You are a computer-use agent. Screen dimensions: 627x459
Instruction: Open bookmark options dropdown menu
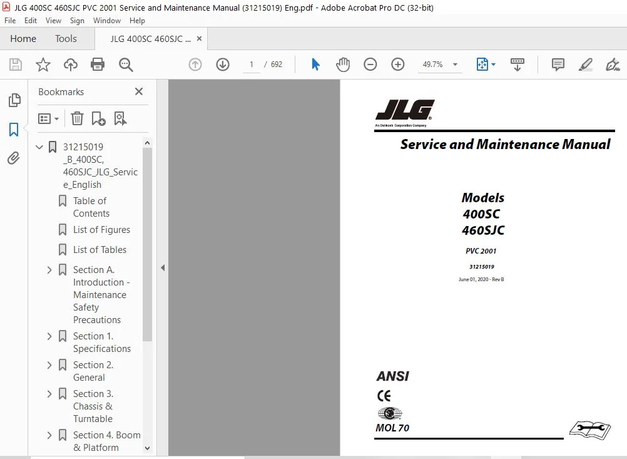[x=48, y=118]
